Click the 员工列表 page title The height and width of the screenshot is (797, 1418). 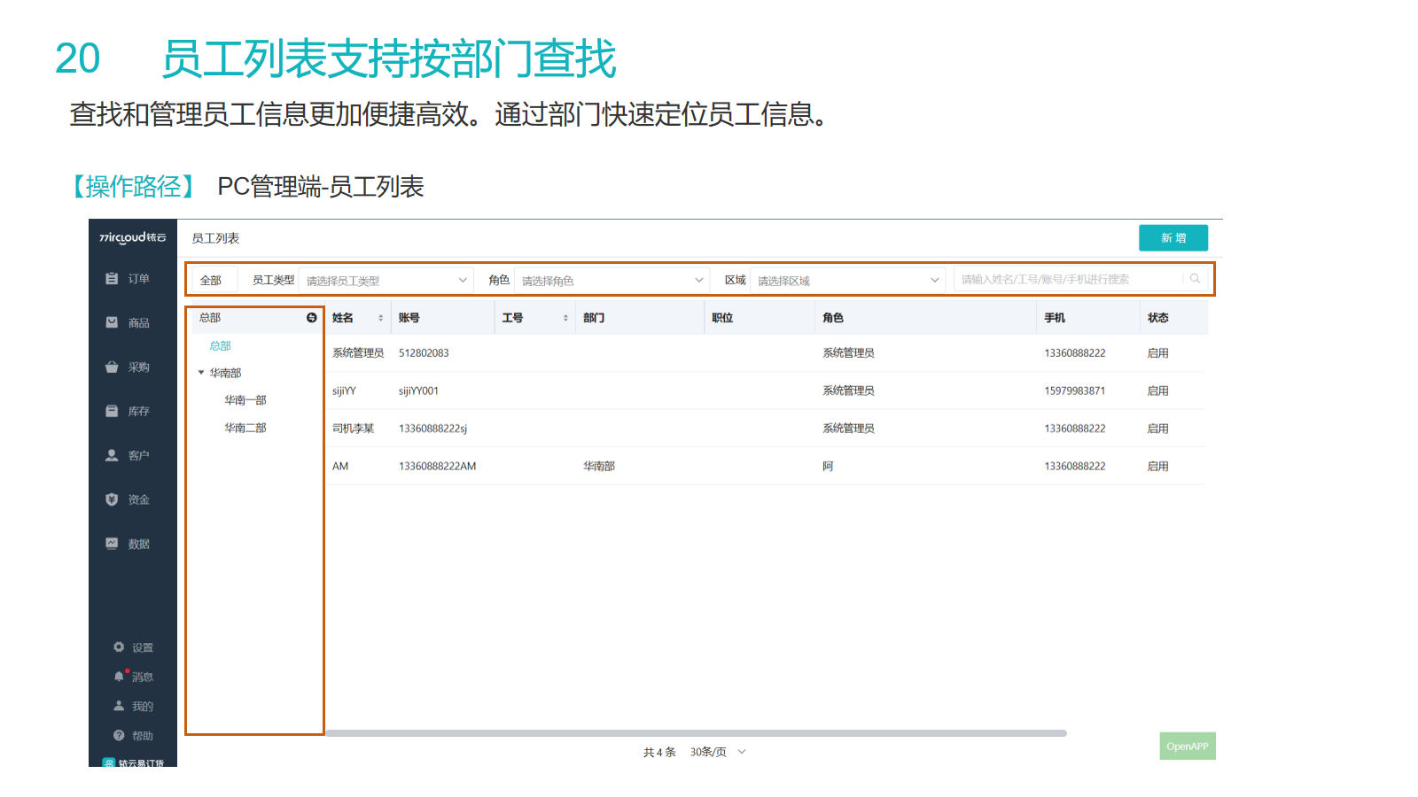point(215,238)
